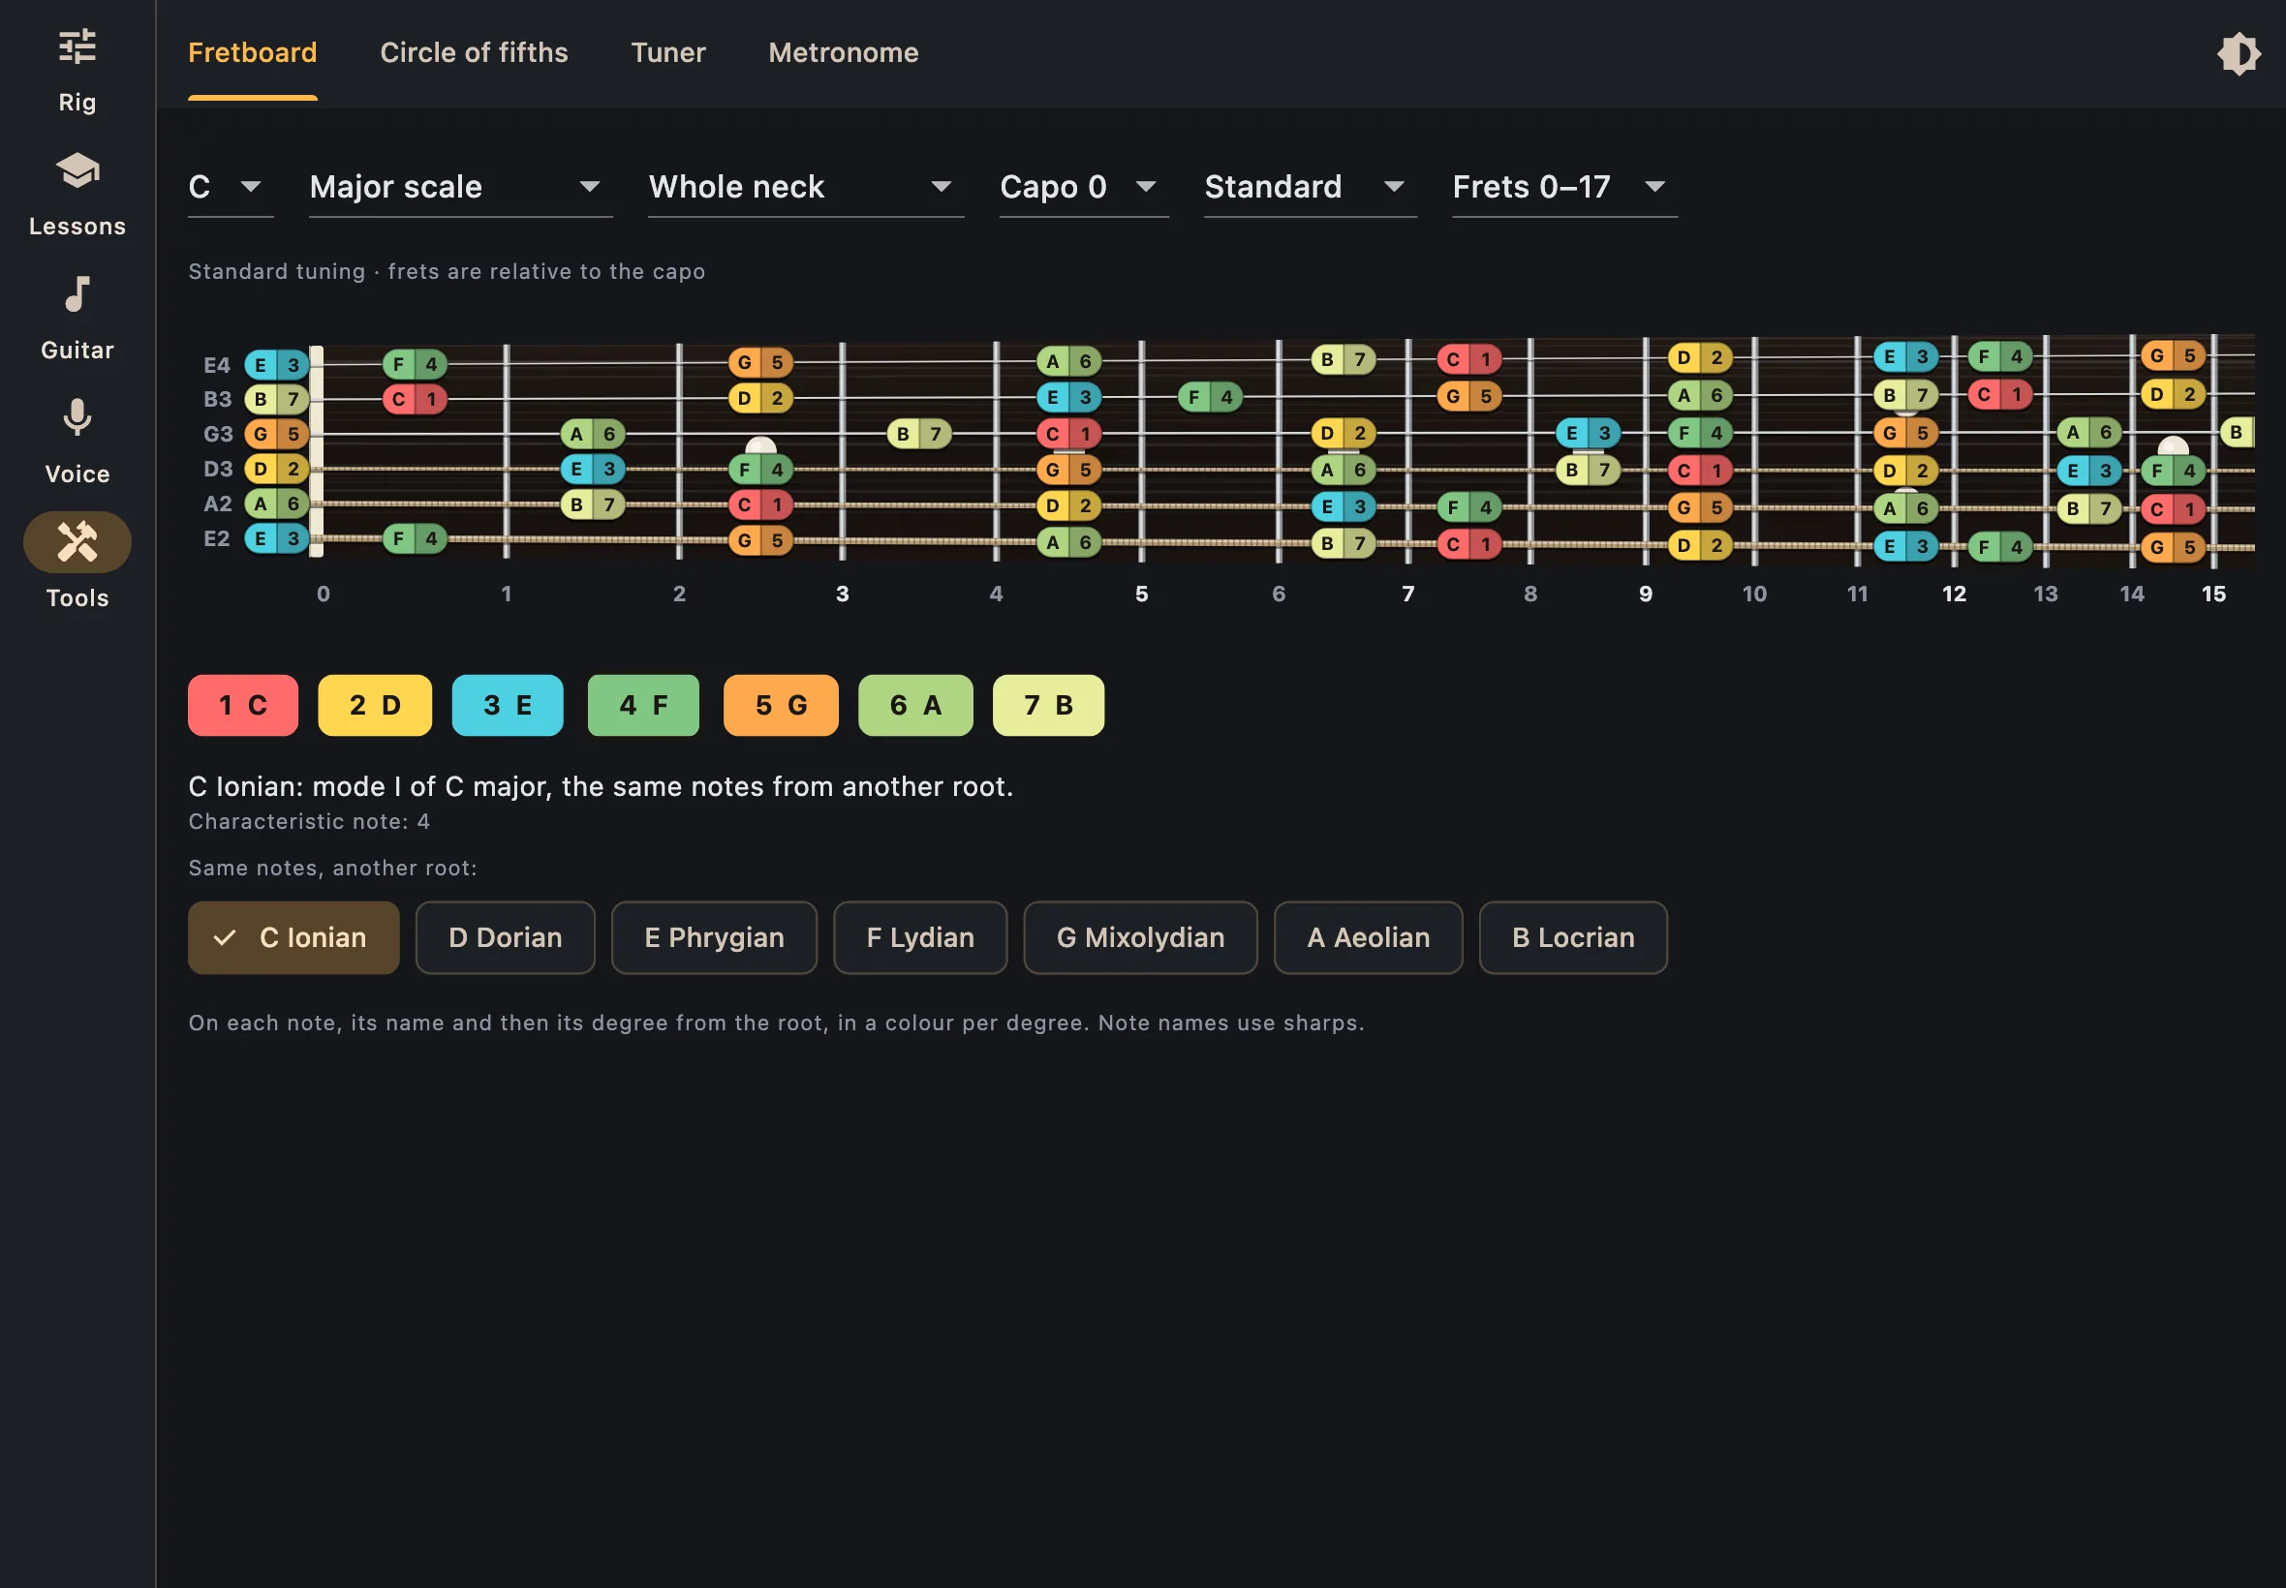Toggle light/dark theme brightness icon

click(x=2239, y=53)
